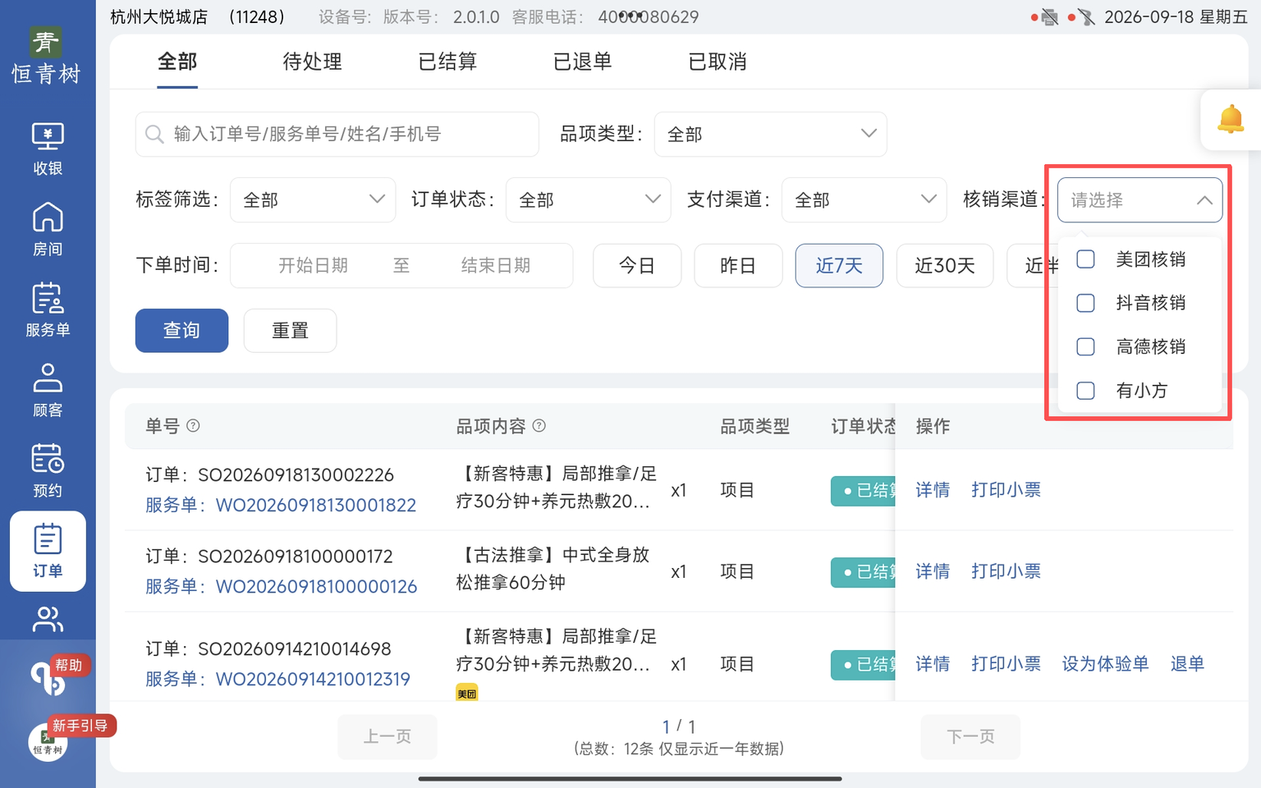
Task: Check the 抖音核销 option
Action: pos(1085,303)
